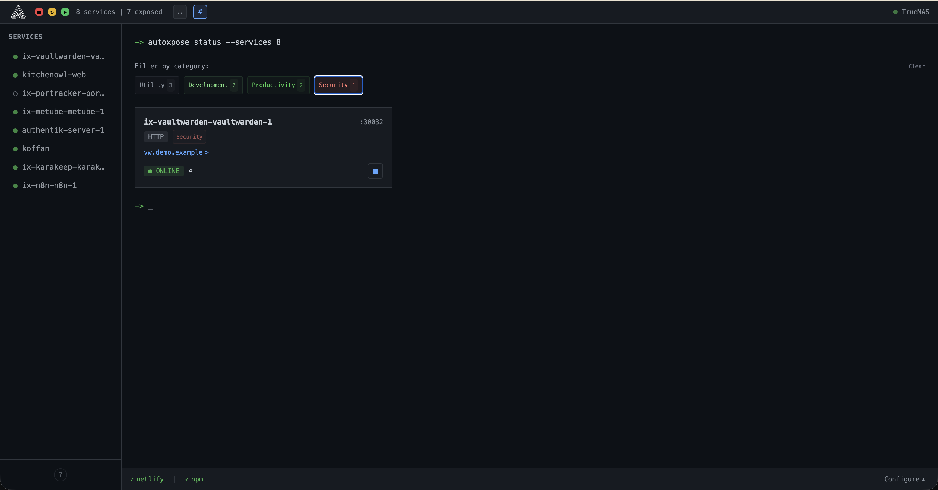
Task: Toggle the Productivity category filter
Action: click(278, 85)
